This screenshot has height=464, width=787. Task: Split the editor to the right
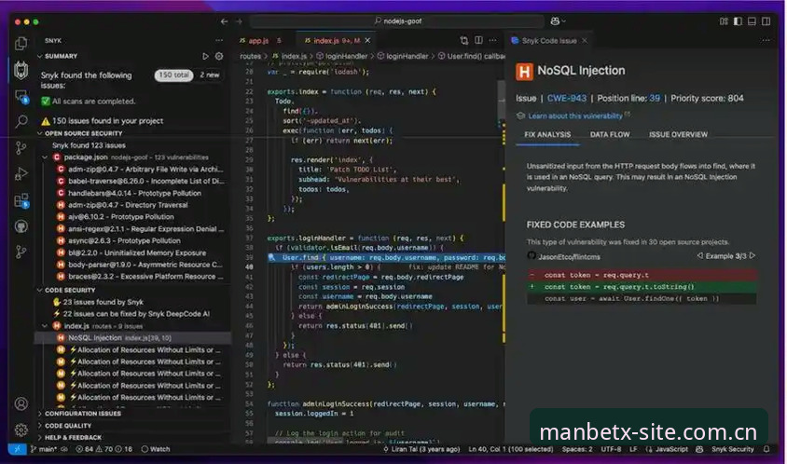click(479, 40)
